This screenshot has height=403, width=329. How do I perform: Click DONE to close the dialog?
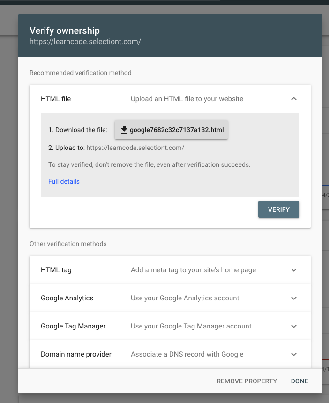pyautogui.click(x=299, y=381)
